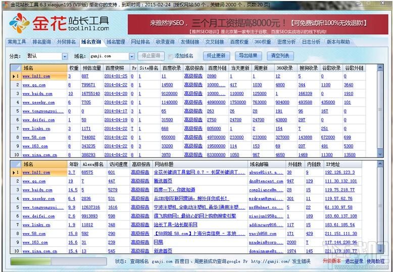The height and width of the screenshot is (272, 393).
Task: Open 高级报告 for www.seowhy.com upper row
Action: (193, 102)
